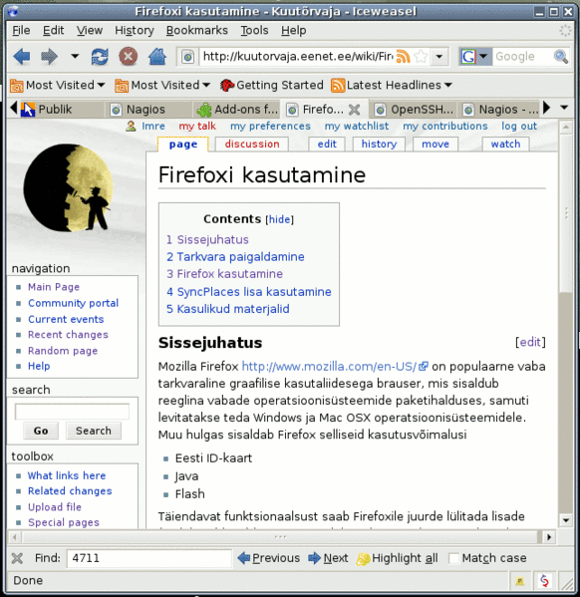Click the wiki Search button
Image resolution: width=580 pixels, height=597 pixels.
coord(94,431)
